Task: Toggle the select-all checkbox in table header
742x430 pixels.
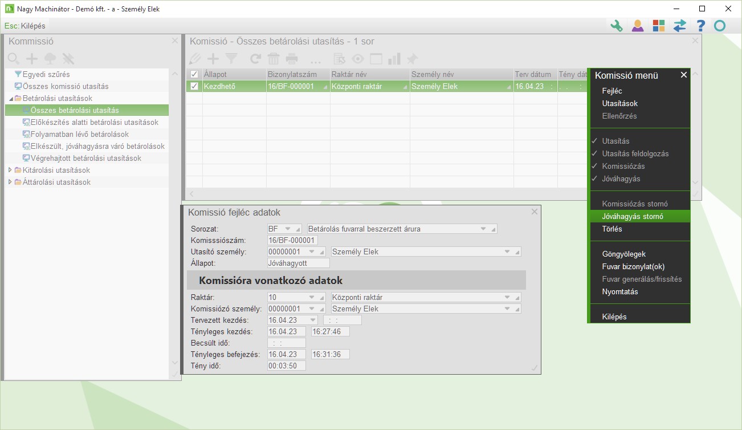Action: click(x=194, y=74)
